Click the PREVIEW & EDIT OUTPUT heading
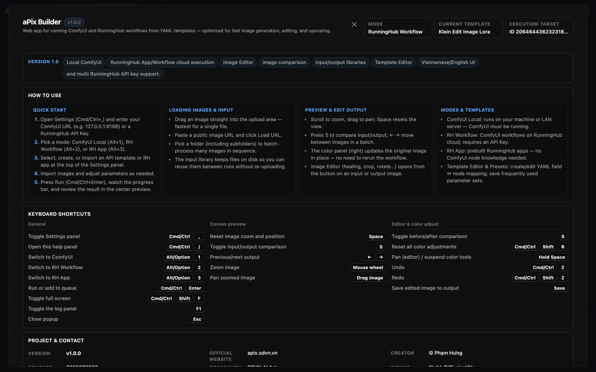 coord(336,110)
